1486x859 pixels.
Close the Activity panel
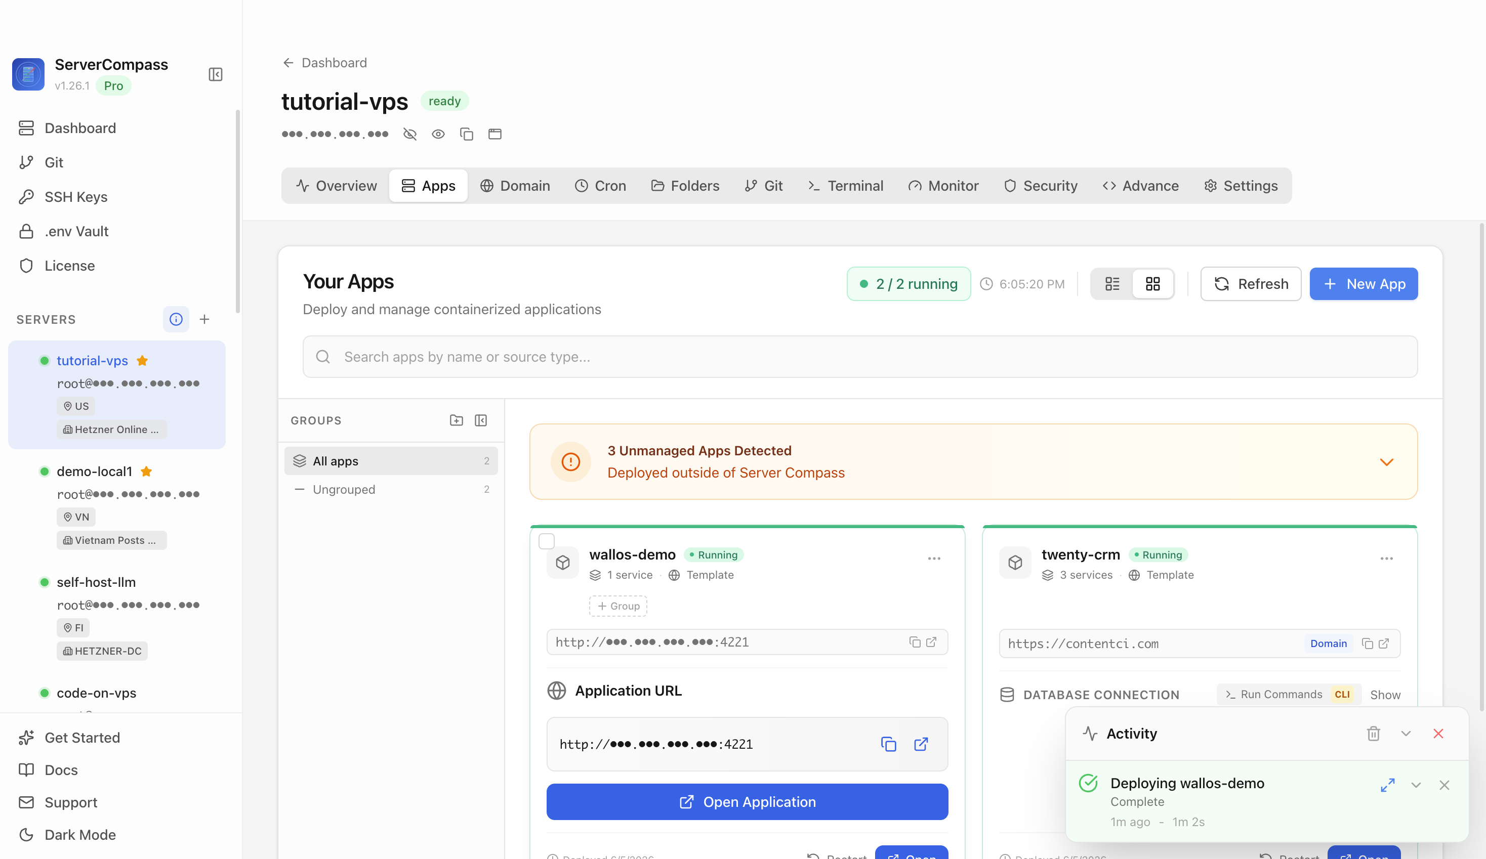point(1438,734)
